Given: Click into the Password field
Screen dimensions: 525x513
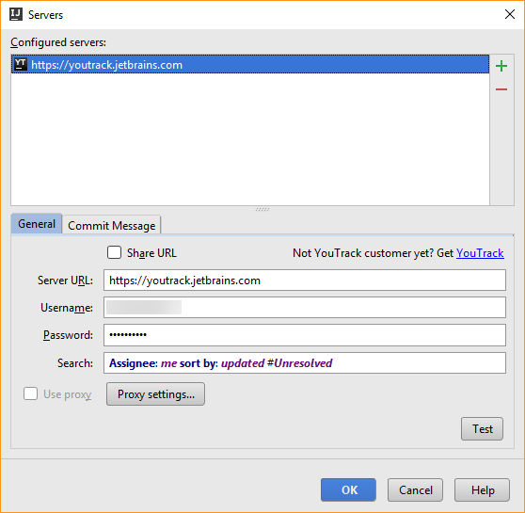Looking at the screenshot, I should tap(304, 335).
